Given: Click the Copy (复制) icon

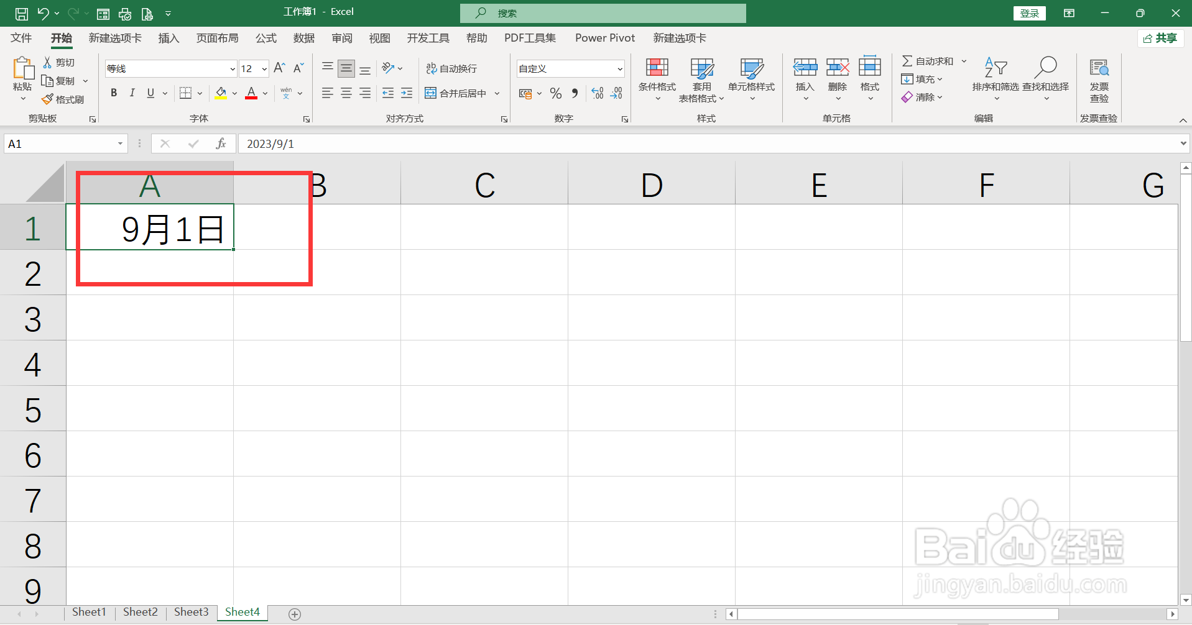Looking at the screenshot, I should 47,81.
